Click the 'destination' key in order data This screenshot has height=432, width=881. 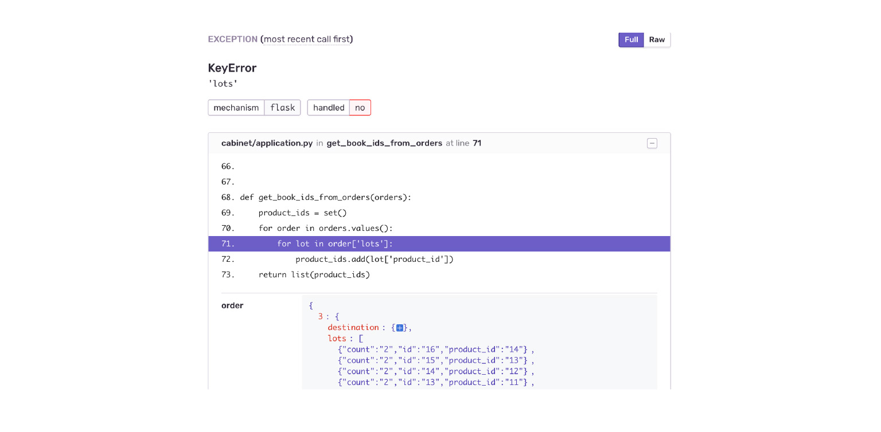[353, 328]
